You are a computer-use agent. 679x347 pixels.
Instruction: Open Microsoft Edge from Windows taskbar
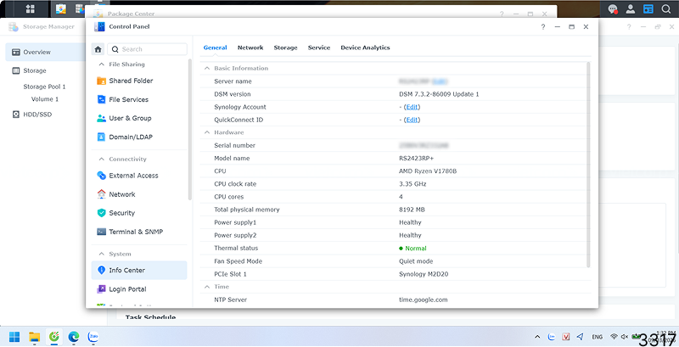point(74,337)
